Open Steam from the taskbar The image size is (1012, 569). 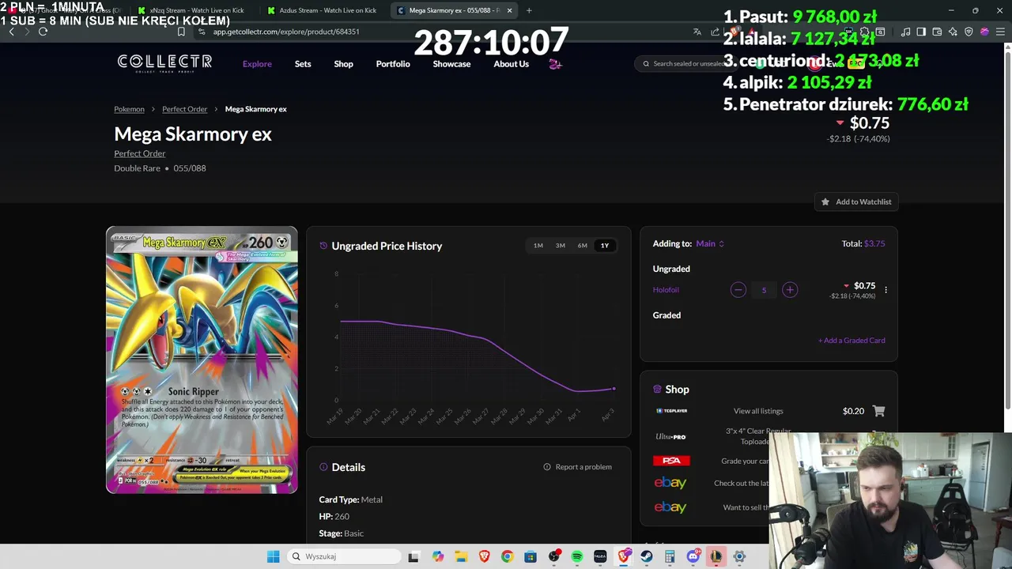click(x=647, y=556)
